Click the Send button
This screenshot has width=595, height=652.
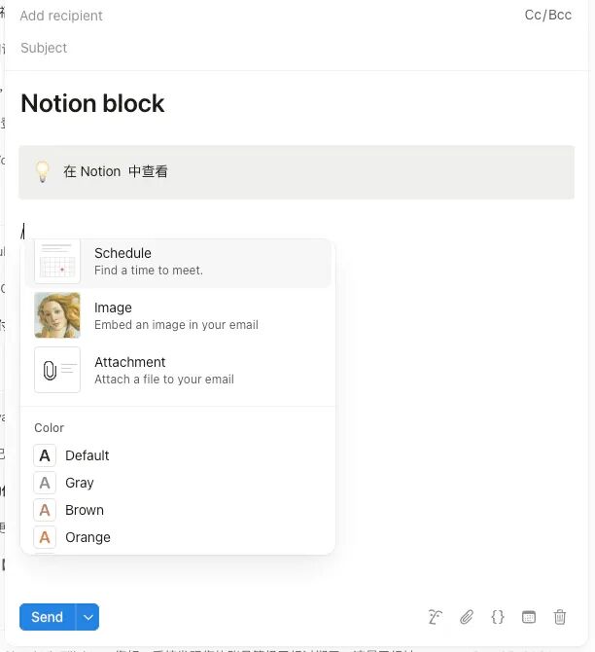48,617
